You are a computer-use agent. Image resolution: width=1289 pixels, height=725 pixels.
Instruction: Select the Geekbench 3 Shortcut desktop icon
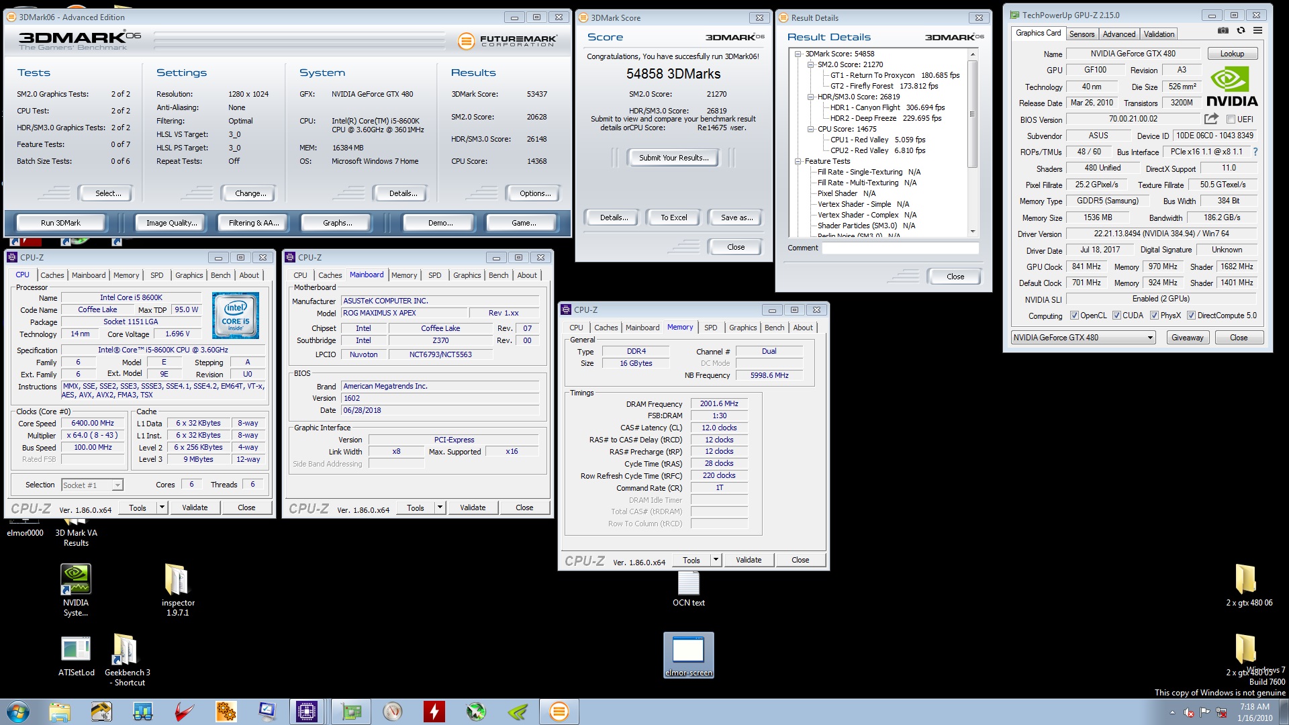128,660
